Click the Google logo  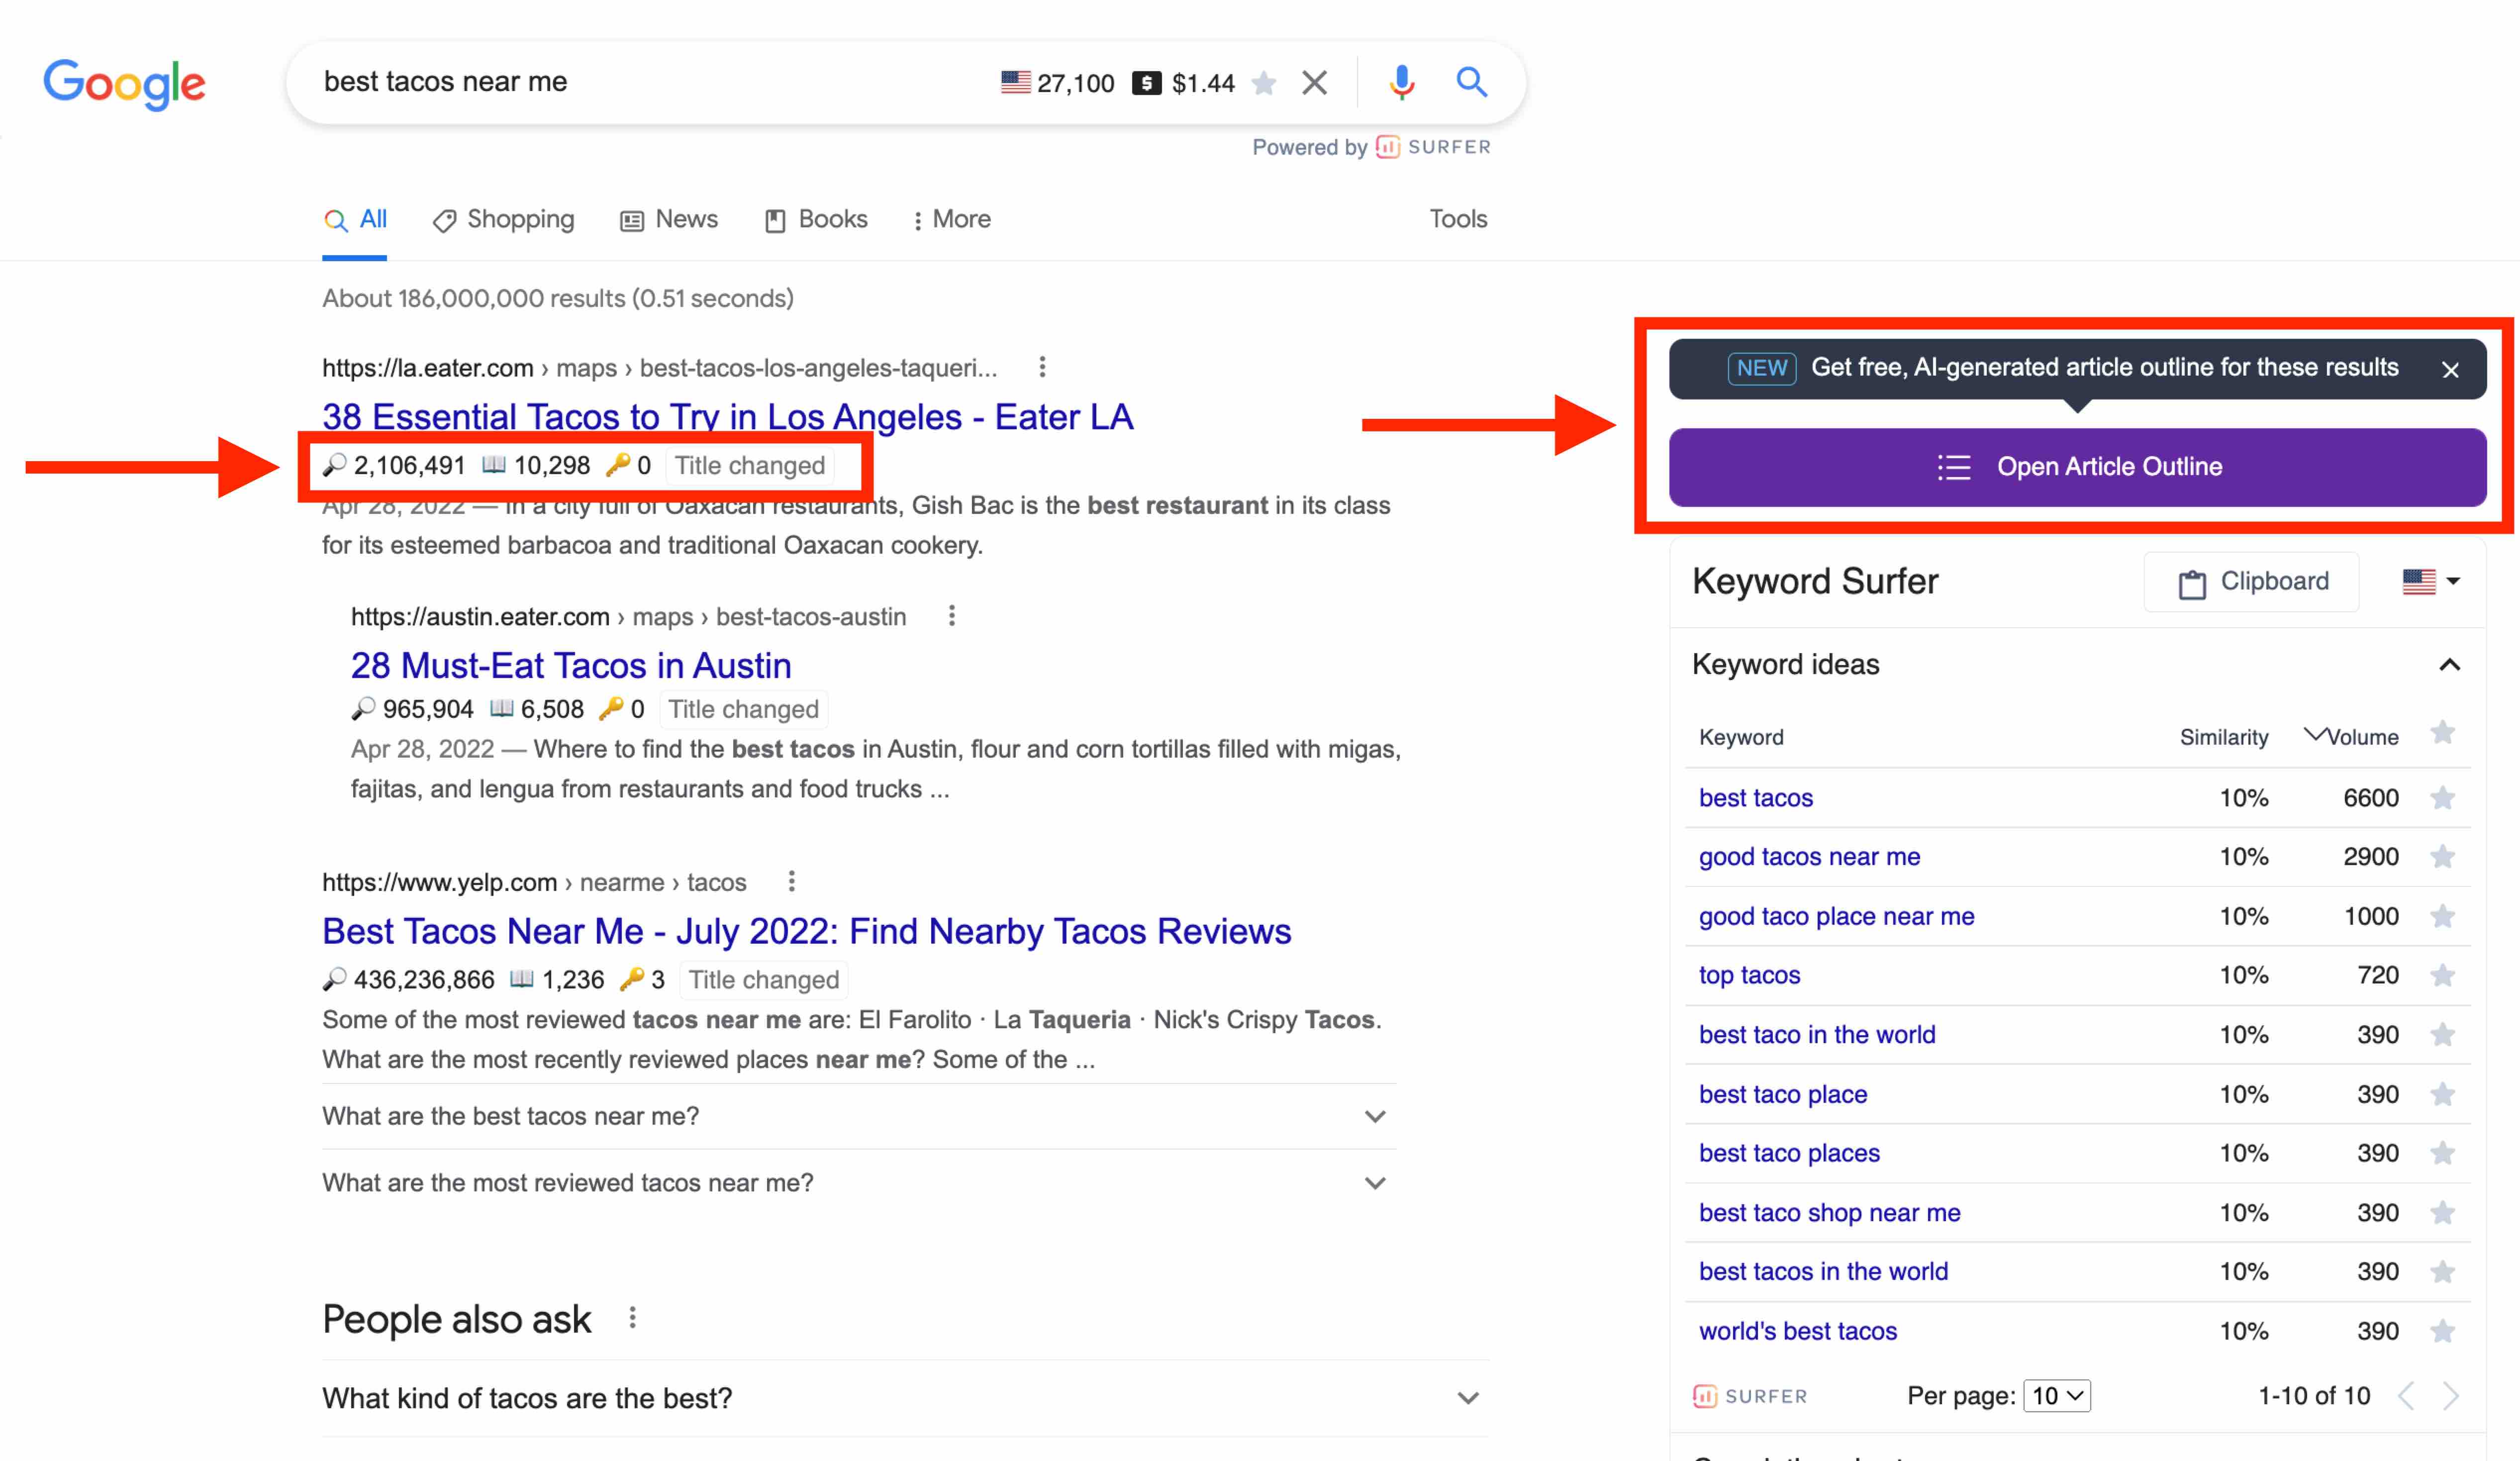124,84
